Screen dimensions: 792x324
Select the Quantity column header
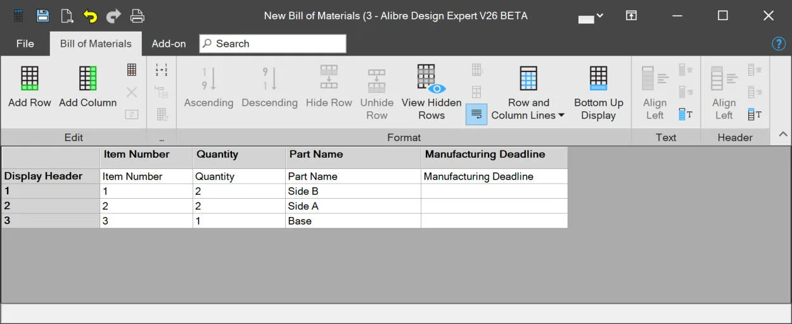click(239, 158)
